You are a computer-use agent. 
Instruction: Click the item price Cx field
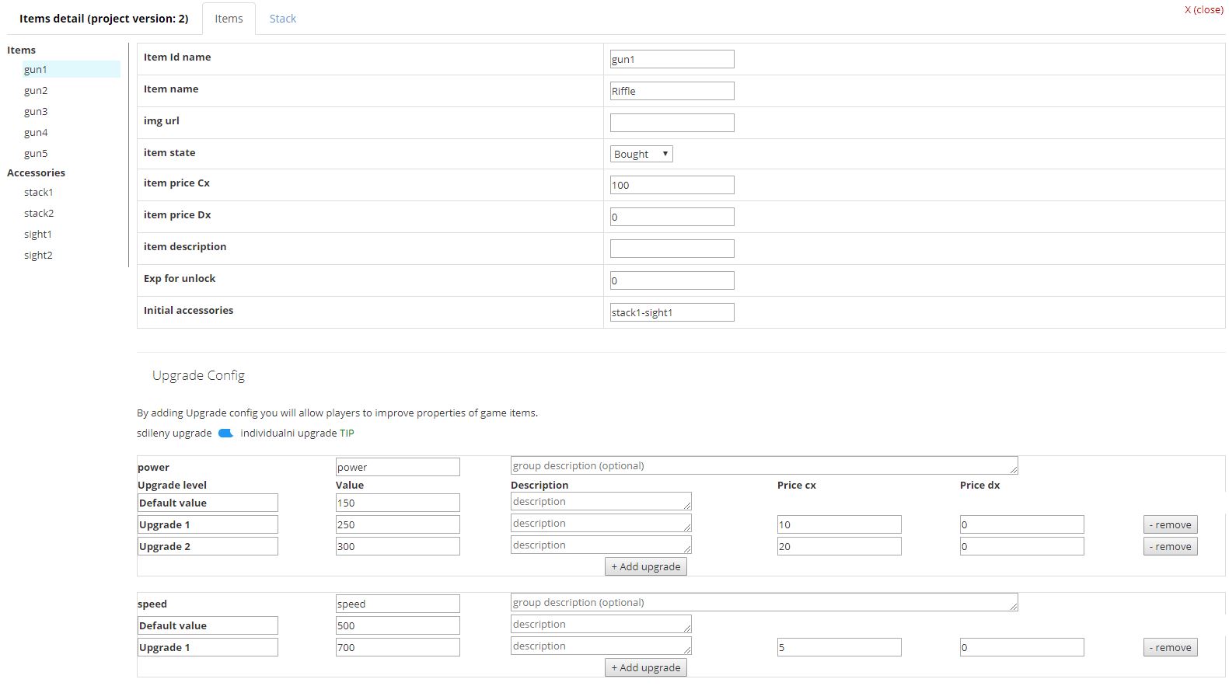click(672, 185)
